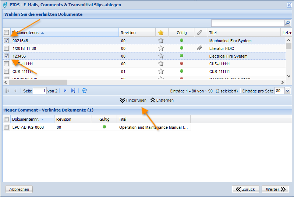This screenshot has height=197, width=294.
Task: Sort linked documents by Dokumentennr. column
Action: coord(28,119)
